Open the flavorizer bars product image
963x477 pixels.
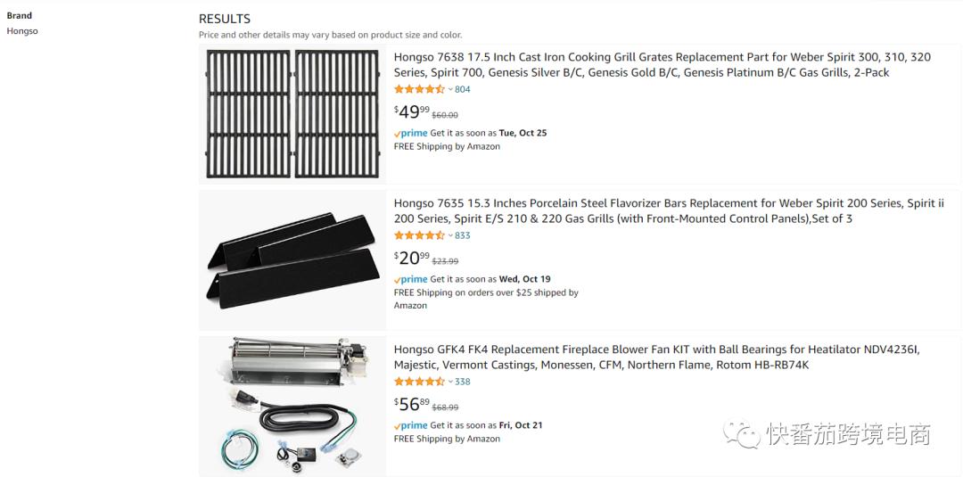coord(292,259)
